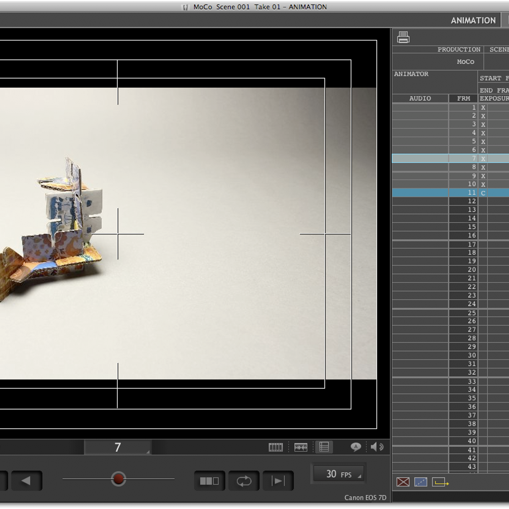Click the audio cell of frame 5

click(x=420, y=141)
